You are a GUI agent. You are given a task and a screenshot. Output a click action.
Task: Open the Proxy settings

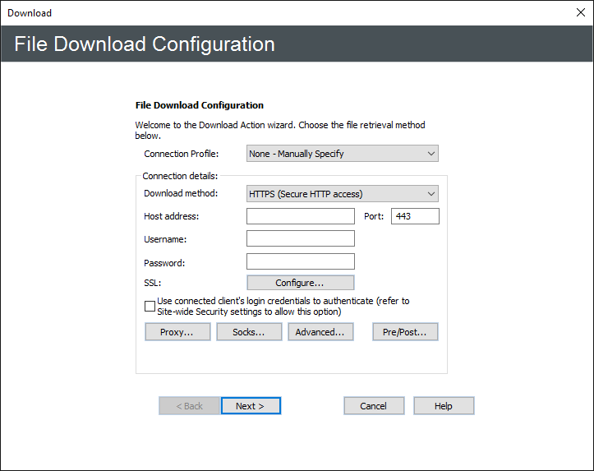click(177, 332)
